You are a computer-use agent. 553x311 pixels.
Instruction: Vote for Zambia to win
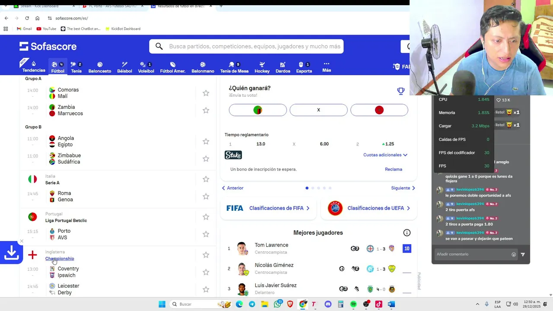click(257, 110)
